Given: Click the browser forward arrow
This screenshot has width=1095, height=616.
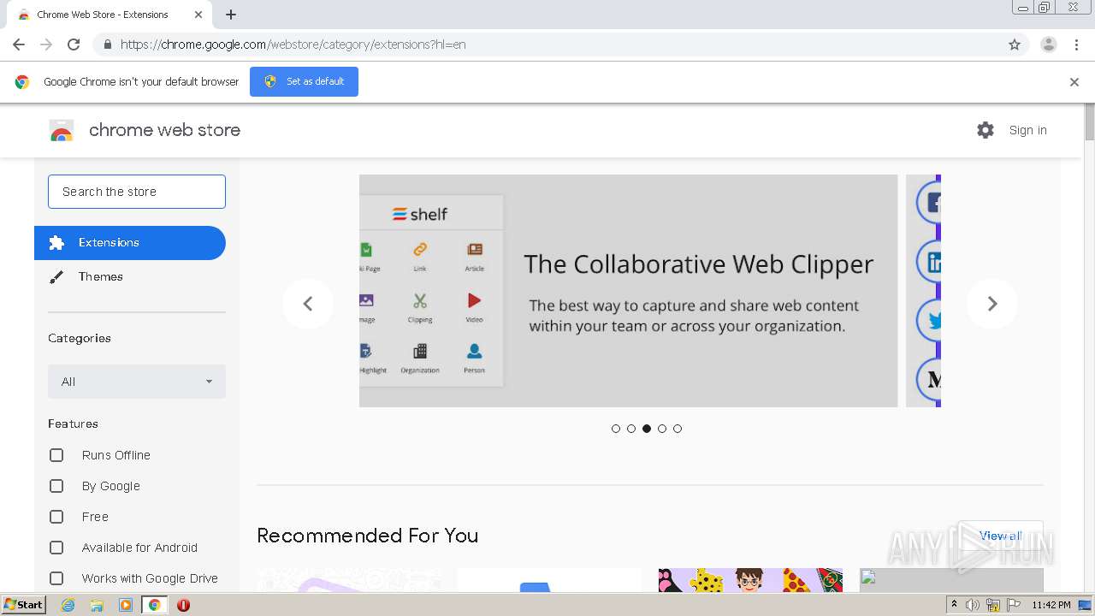Looking at the screenshot, I should tap(46, 44).
